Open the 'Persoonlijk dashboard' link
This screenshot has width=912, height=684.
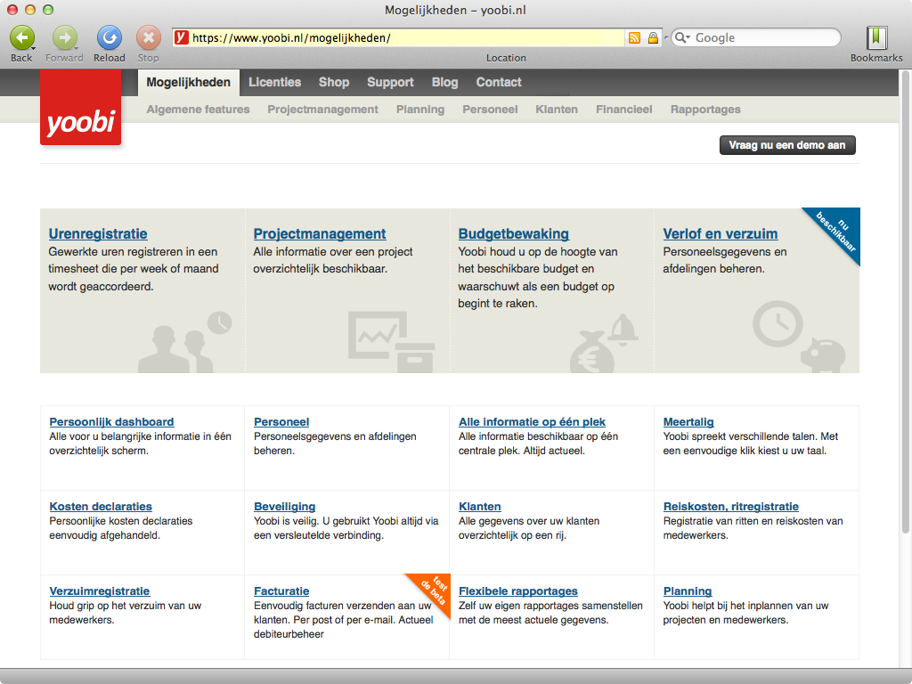pyautogui.click(x=111, y=421)
